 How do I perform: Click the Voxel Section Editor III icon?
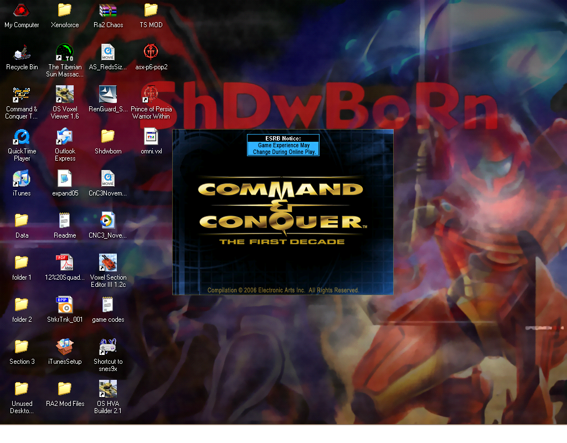pyautogui.click(x=108, y=264)
